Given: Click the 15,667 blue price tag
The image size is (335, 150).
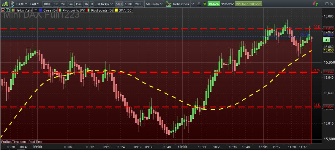Looking at the screenshot, I should point(328,35).
